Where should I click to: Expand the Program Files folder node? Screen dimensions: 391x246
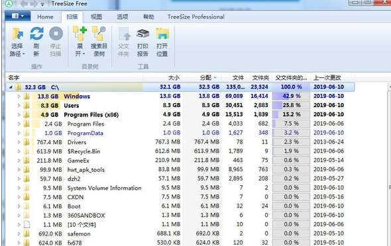click(19, 124)
